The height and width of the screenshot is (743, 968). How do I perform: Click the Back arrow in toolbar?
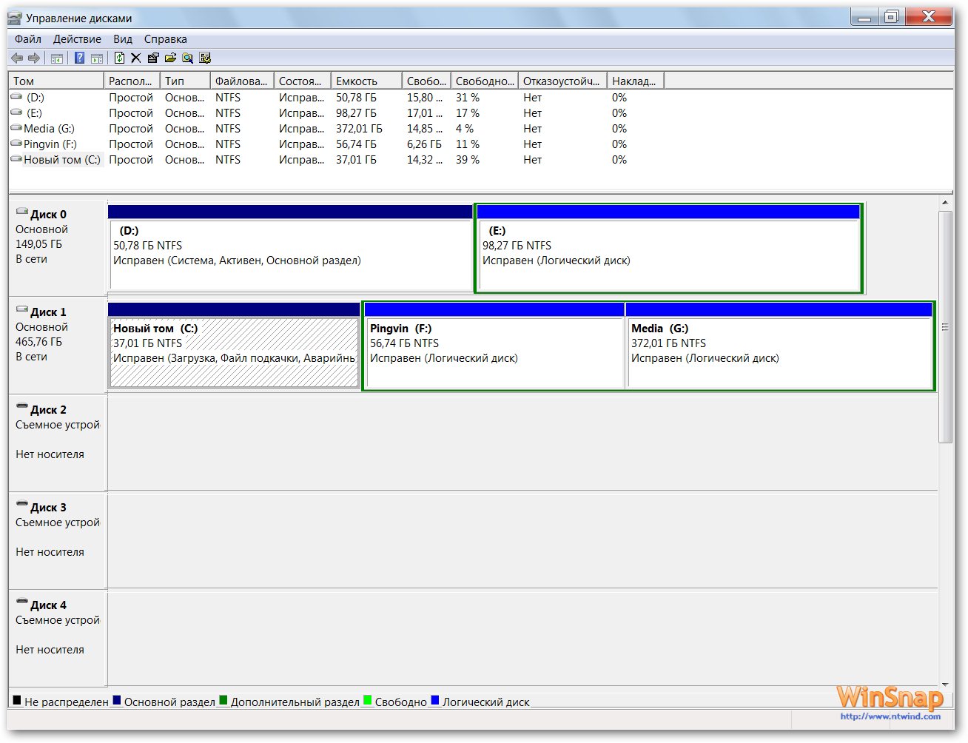pos(17,58)
